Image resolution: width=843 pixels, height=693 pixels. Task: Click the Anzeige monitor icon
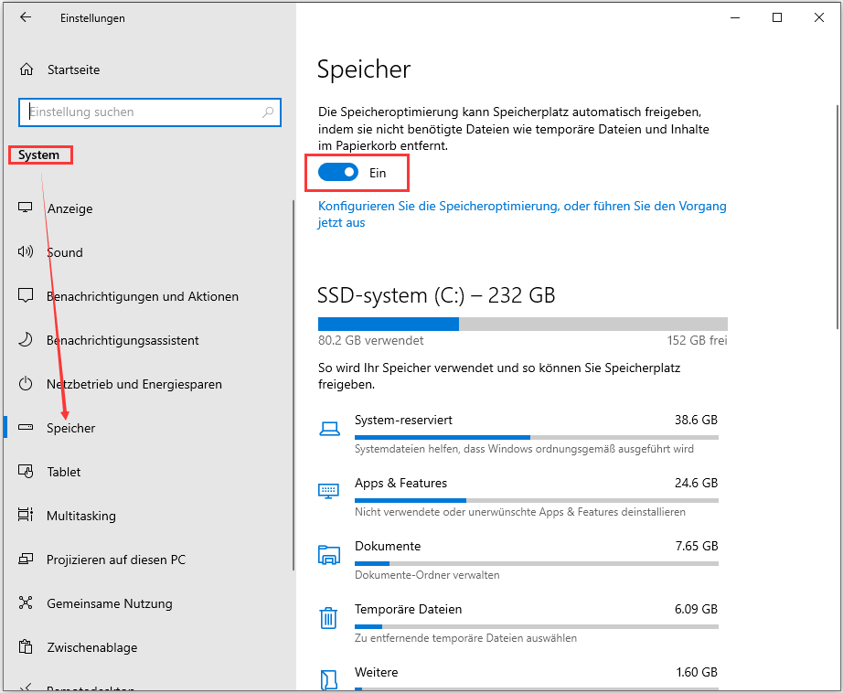(26, 208)
